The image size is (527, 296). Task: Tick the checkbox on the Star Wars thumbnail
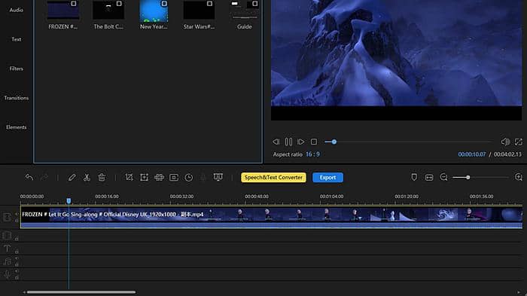coord(209,4)
